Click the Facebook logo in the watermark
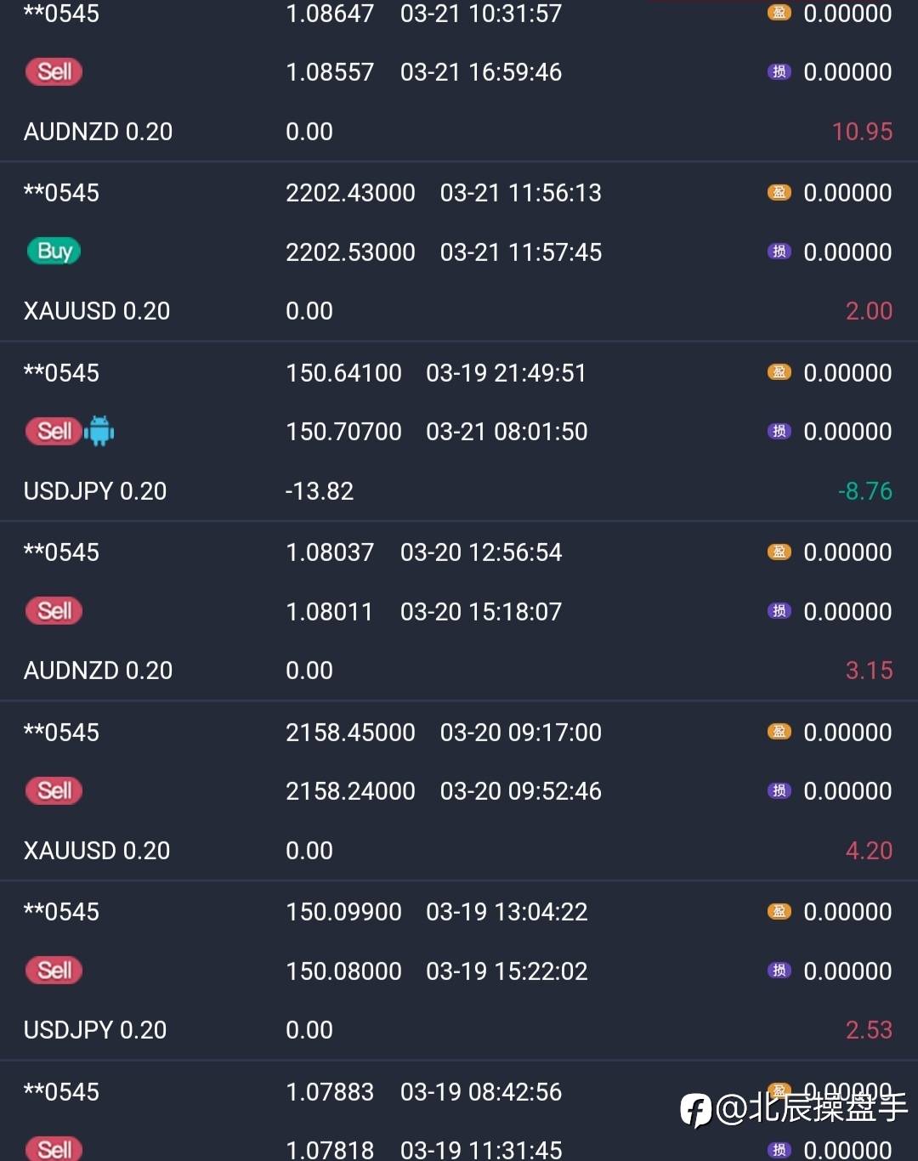 695,1110
